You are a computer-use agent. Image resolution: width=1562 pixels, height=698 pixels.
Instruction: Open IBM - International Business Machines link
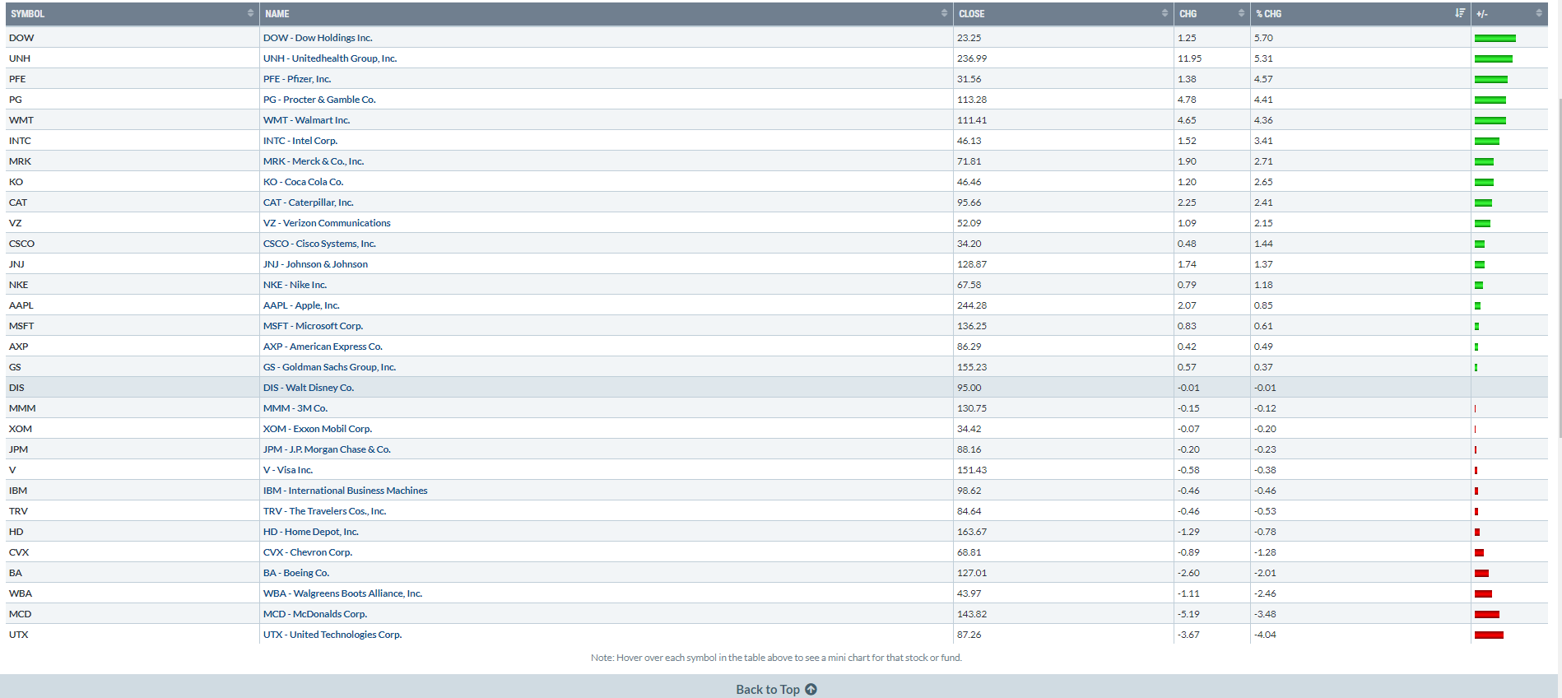click(346, 491)
